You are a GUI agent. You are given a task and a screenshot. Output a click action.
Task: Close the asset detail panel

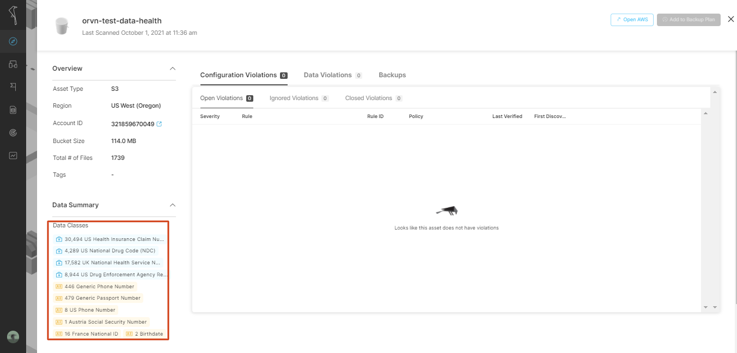coord(730,19)
